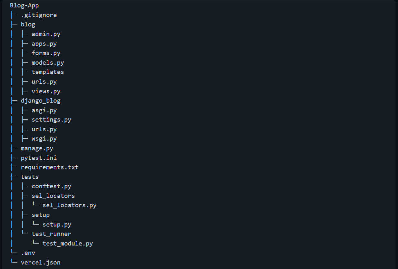Select admin.py in the blog folder

click(46, 34)
